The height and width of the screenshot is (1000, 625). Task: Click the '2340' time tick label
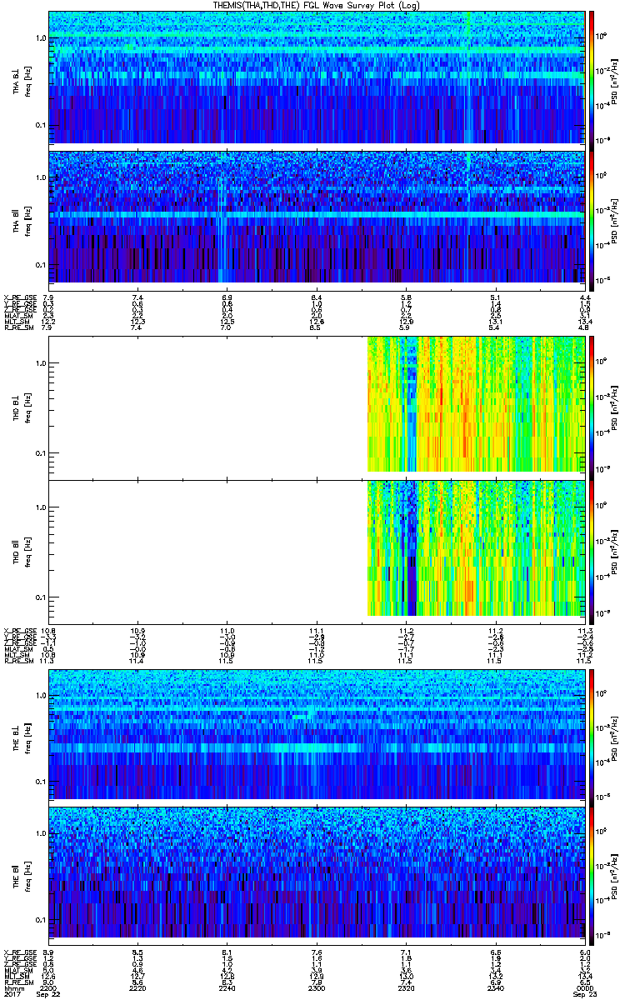pyautogui.click(x=495, y=987)
